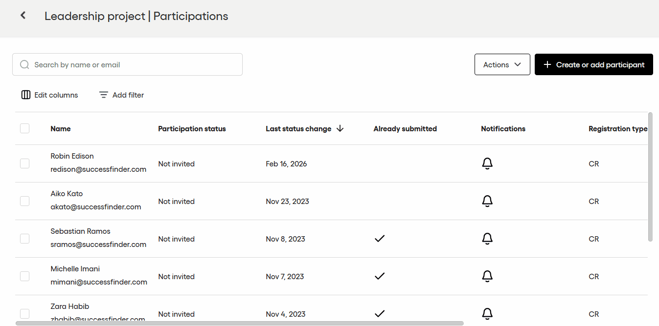
Task: Click the notification bell for Aiko Kato
Action: tap(487, 201)
